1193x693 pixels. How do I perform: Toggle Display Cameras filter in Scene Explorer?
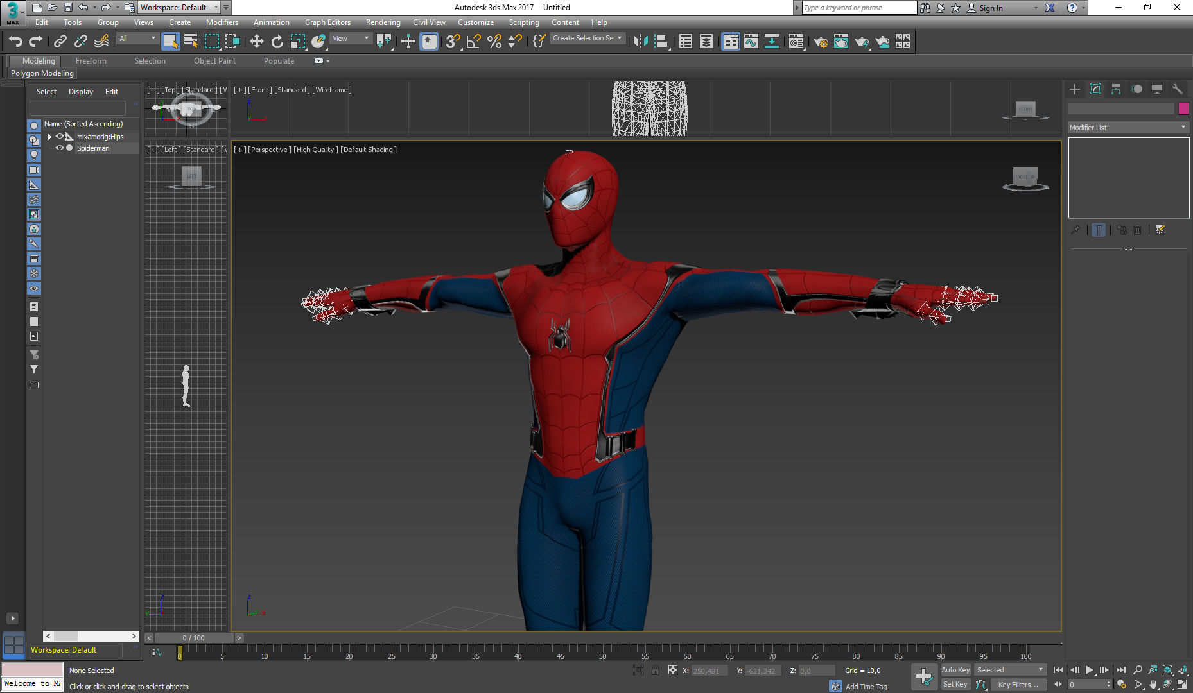[x=34, y=170]
